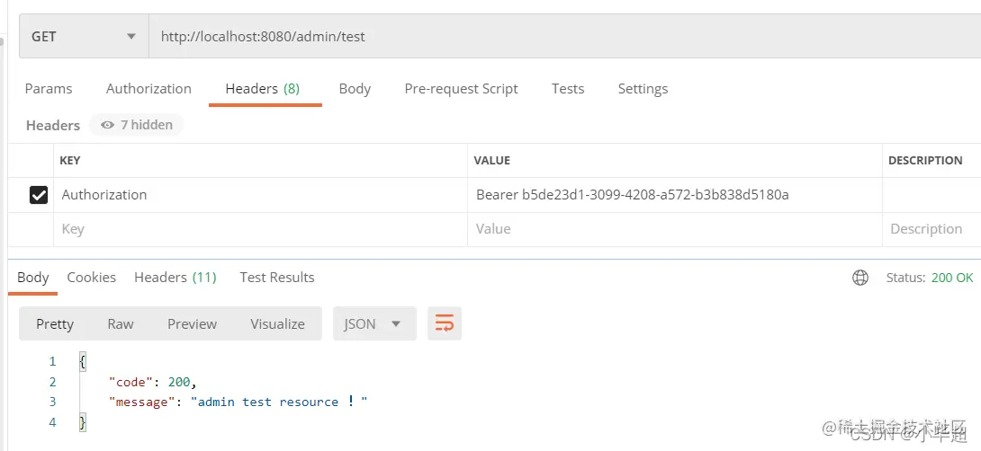Select the Headers (8) request tab
981x451 pixels.
[263, 89]
